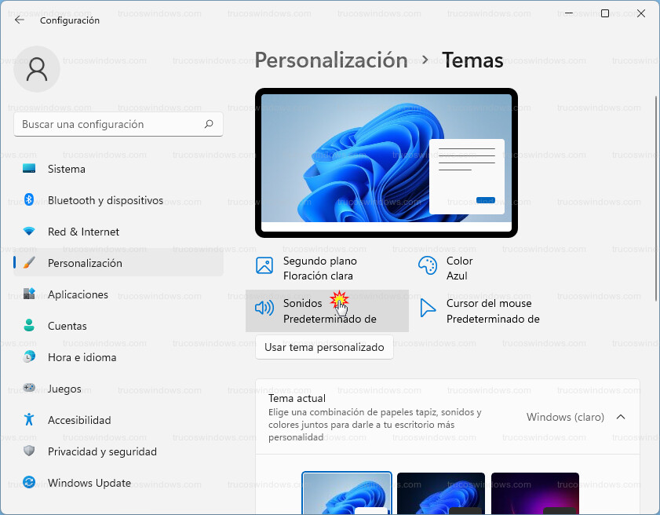Select the dark blue Windows theme thumbnail
660x515 pixels.
click(x=440, y=493)
